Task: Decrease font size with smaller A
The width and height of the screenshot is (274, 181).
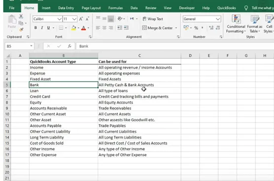Action: [x=87, y=19]
